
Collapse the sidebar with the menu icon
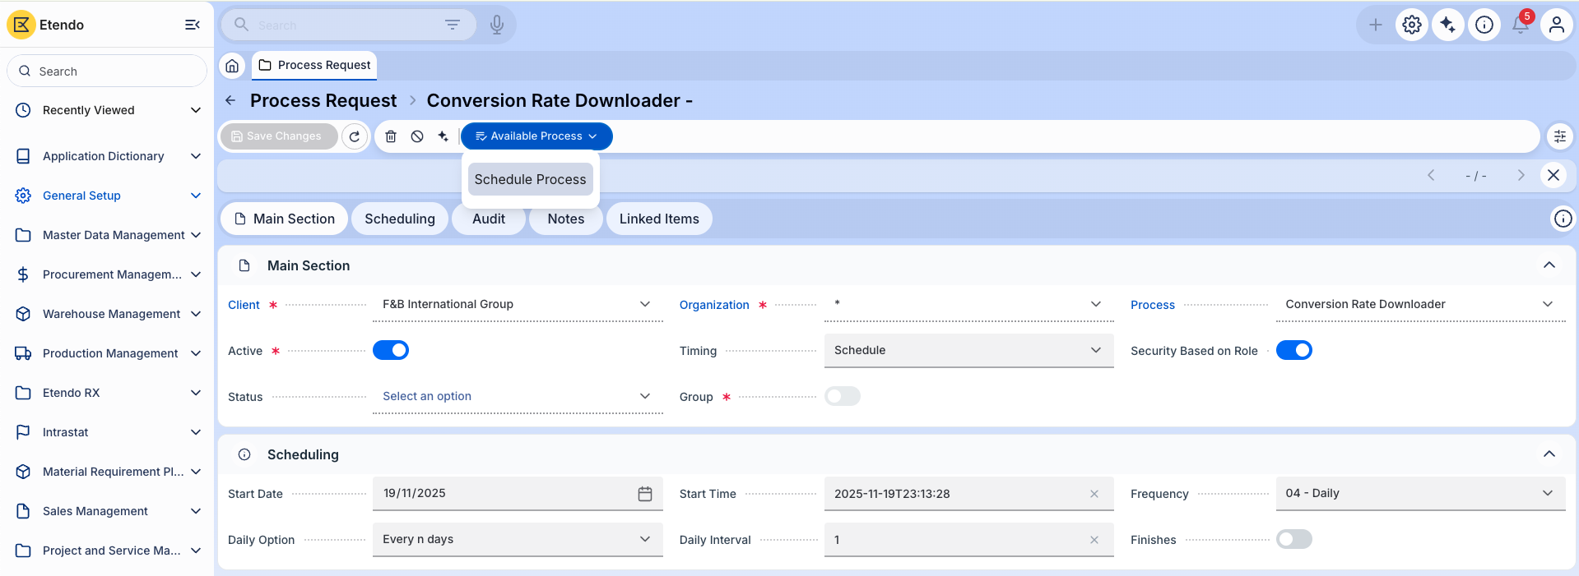tap(193, 25)
